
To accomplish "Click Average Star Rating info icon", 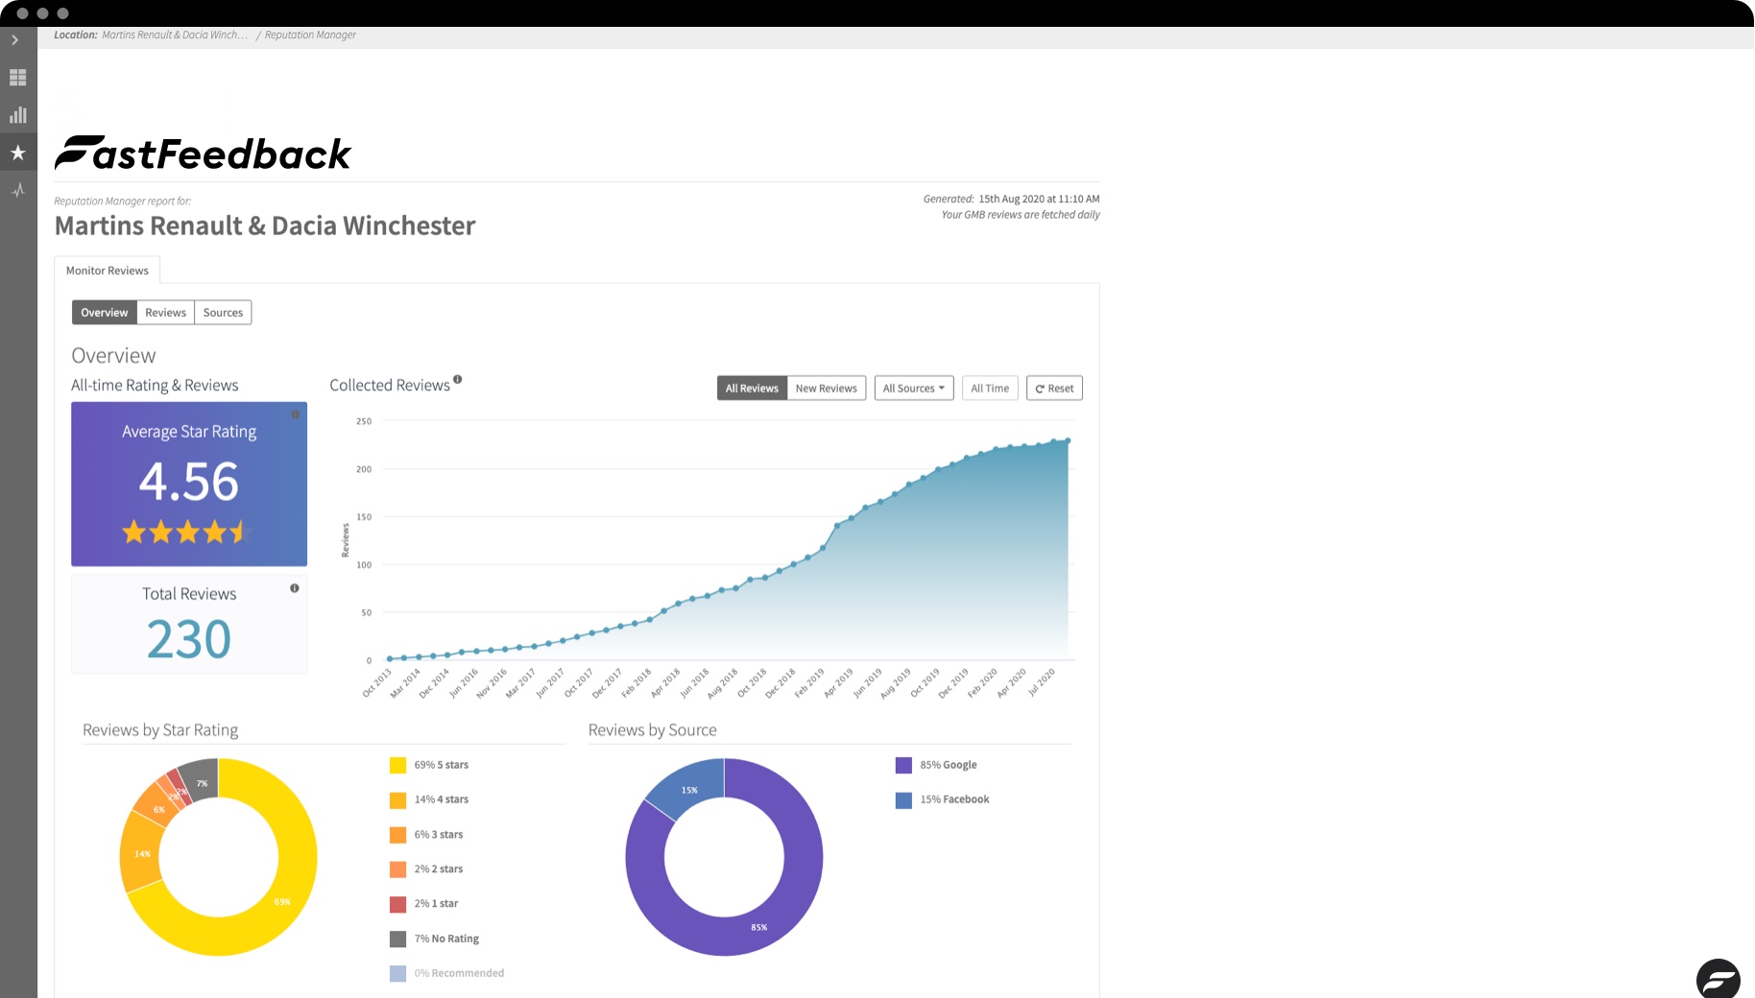I will 296,415.
